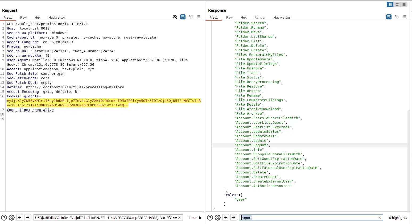Clear the Request search field
The width and height of the screenshot is (412, 224).
pyautogui.click(x=179, y=218)
